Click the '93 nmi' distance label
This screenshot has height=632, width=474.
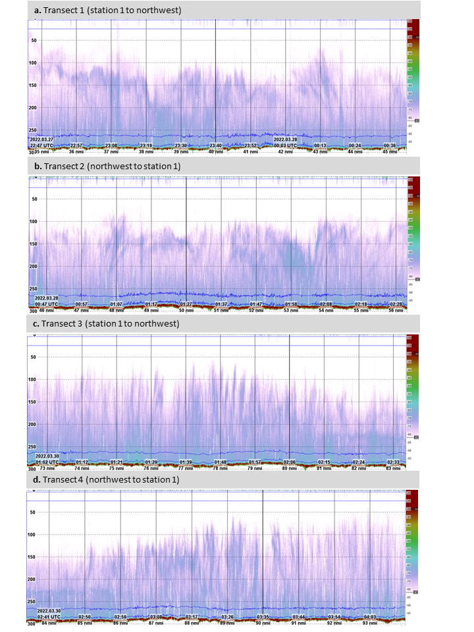click(370, 623)
